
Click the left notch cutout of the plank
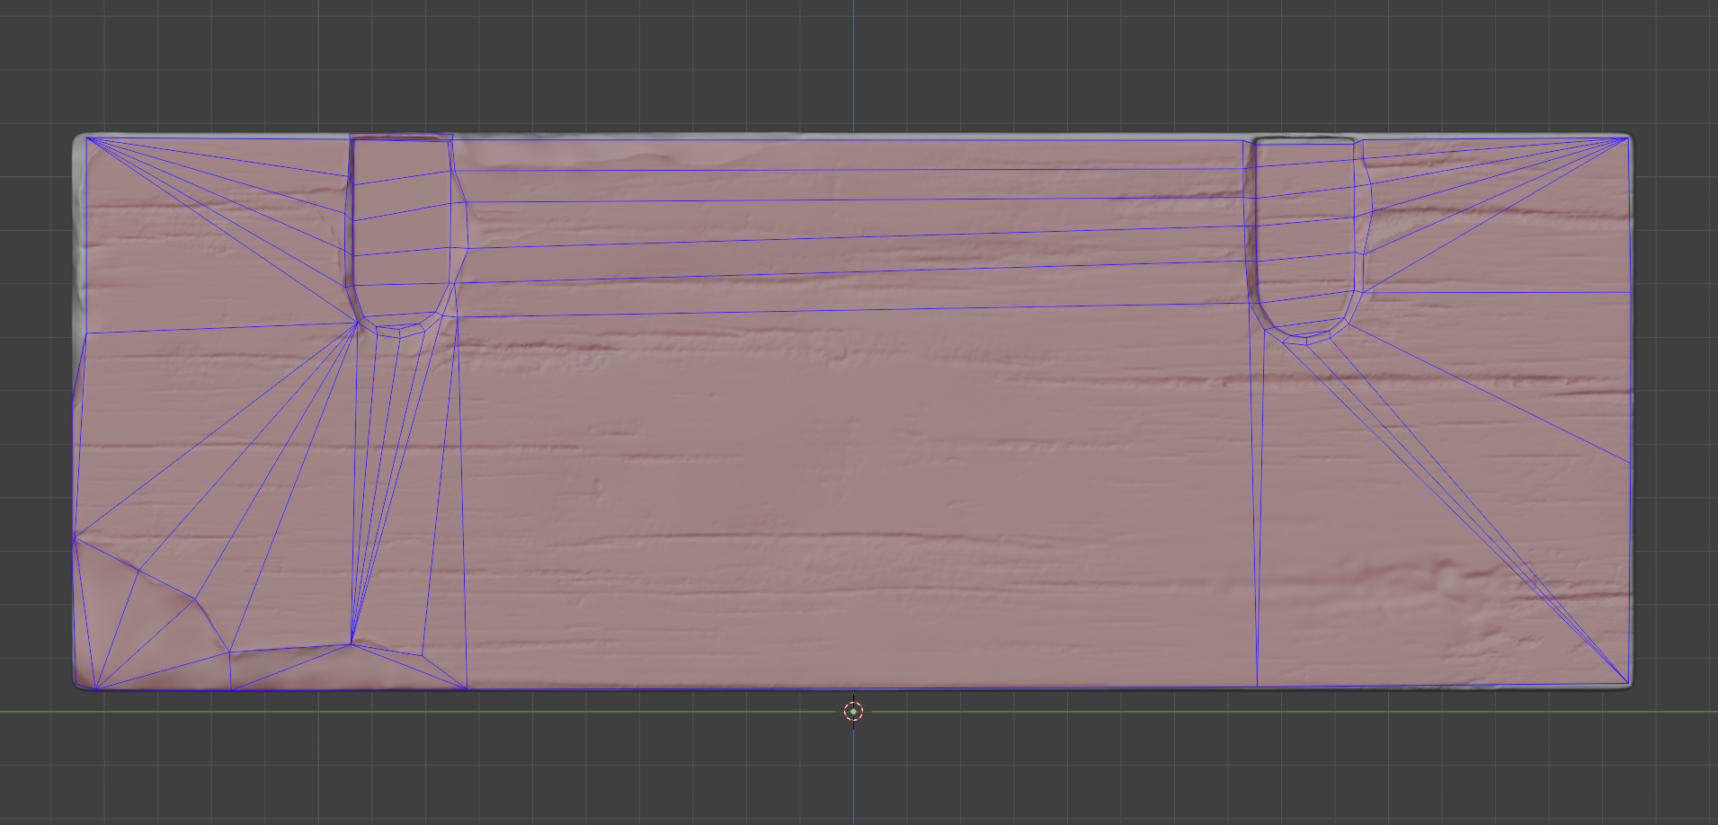click(x=402, y=235)
